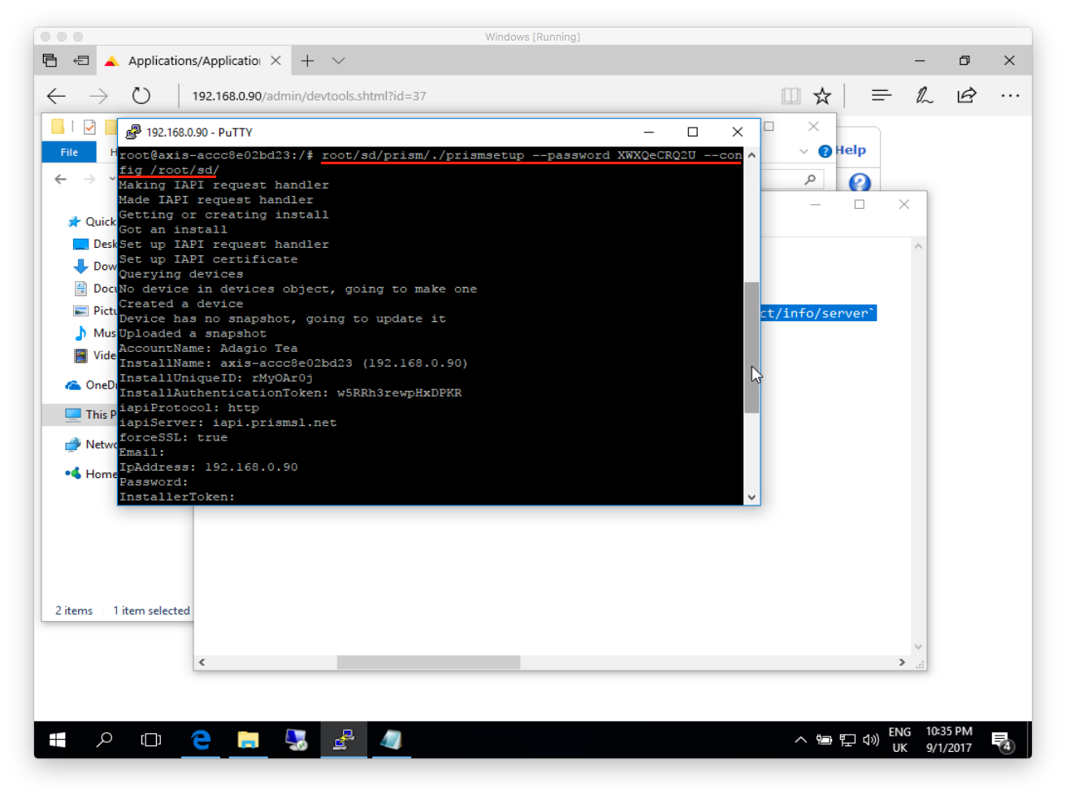Open Edge reading view icon
The image size is (1066, 799).
[x=791, y=96]
